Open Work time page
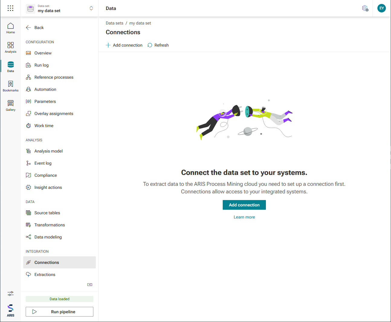Image resolution: width=391 pixels, height=322 pixels. click(60, 126)
